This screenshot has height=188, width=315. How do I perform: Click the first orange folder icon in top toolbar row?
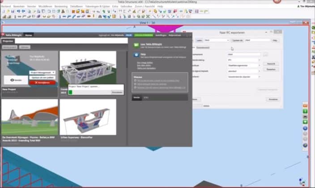(x=73, y=12)
